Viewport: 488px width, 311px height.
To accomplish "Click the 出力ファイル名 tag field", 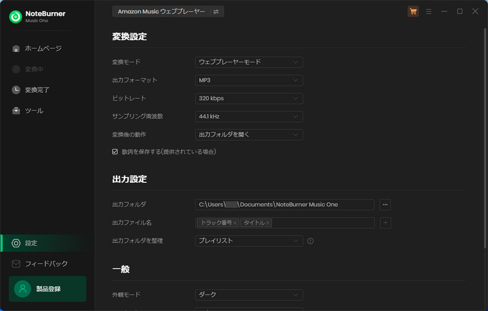I will click(x=284, y=223).
